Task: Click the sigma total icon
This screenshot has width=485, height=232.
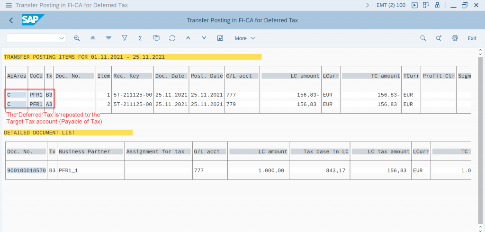Action: (140, 38)
